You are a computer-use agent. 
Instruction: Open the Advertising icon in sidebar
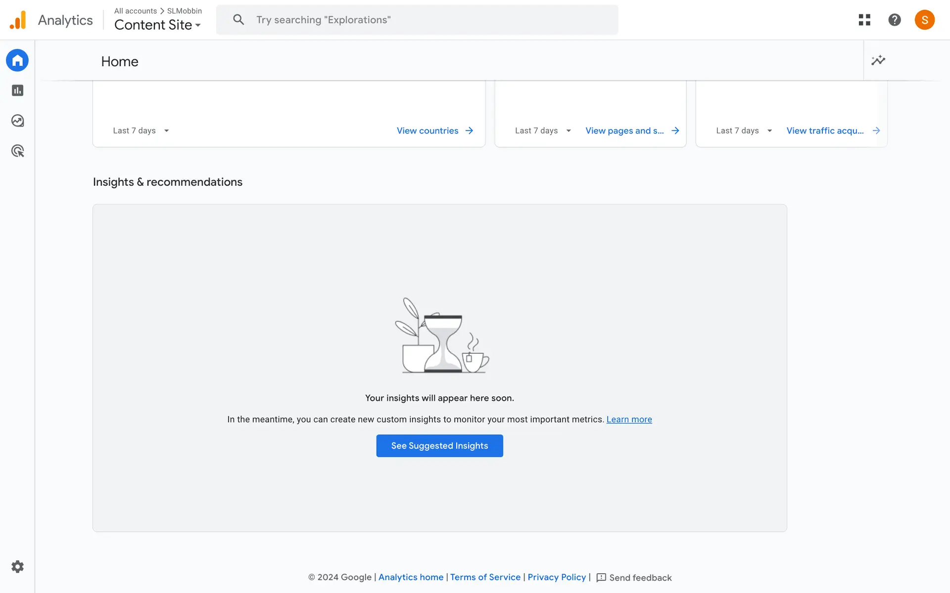pyautogui.click(x=17, y=151)
